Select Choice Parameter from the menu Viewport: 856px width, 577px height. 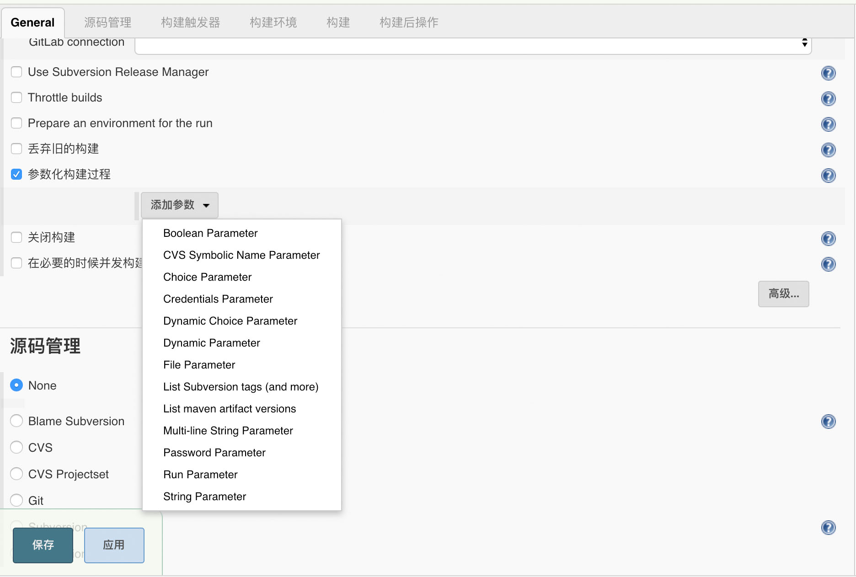point(207,277)
